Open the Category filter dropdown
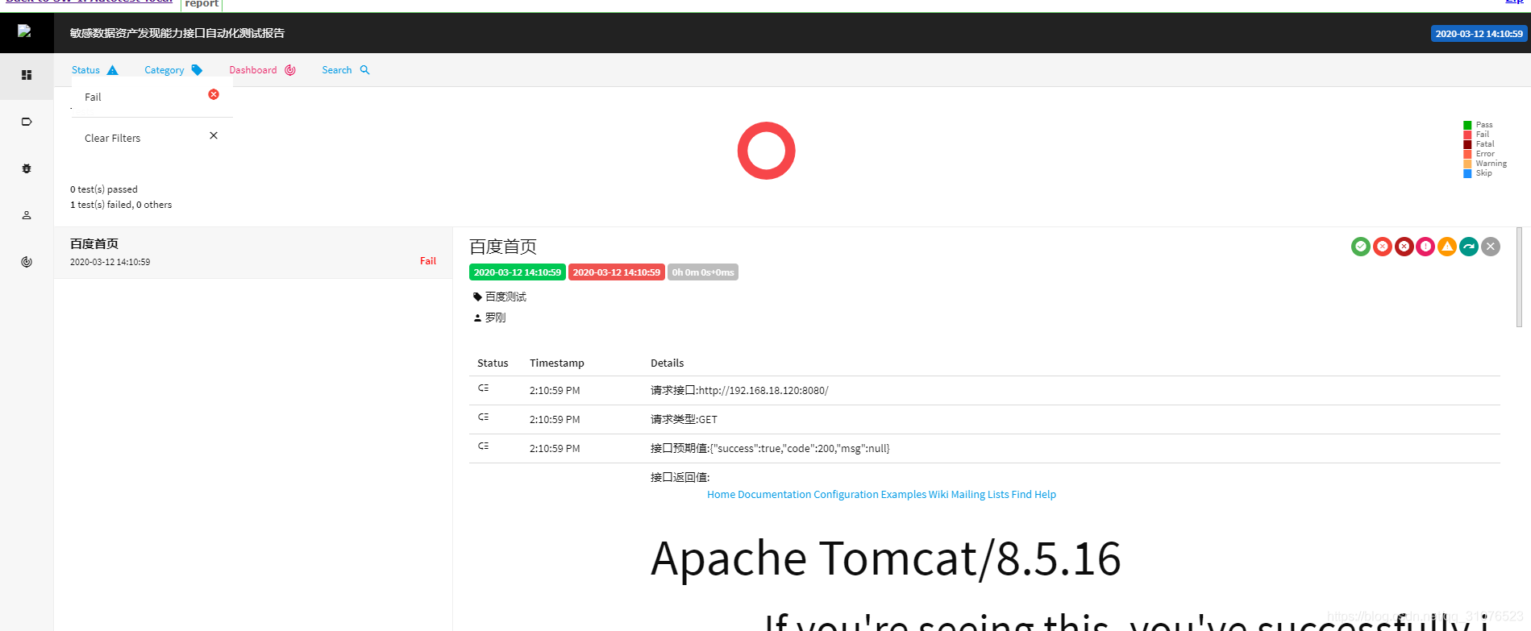Screen dimensions: 1531x631 pos(173,70)
